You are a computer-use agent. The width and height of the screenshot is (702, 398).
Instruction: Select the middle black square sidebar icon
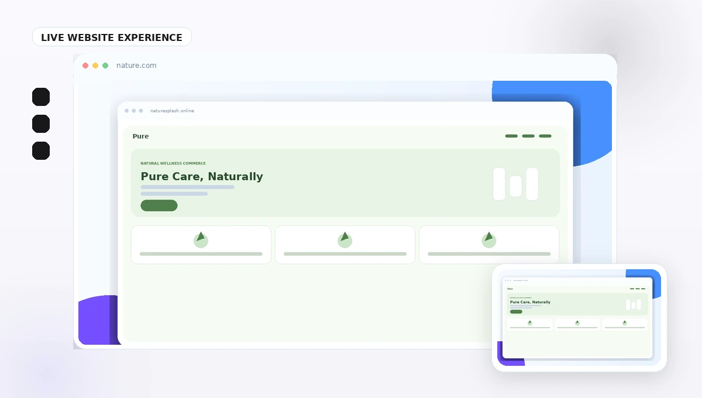click(41, 123)
